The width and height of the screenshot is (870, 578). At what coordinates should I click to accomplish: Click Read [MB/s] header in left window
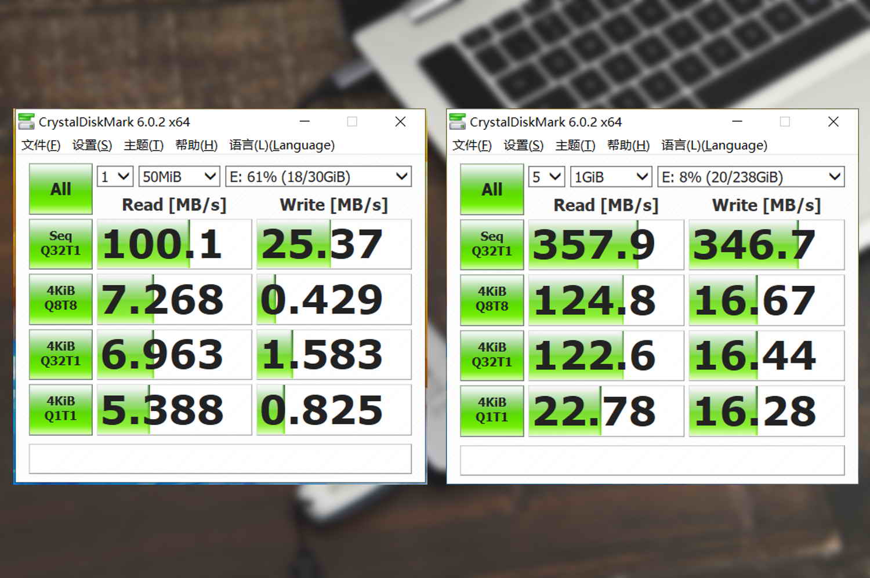(174, 205)
